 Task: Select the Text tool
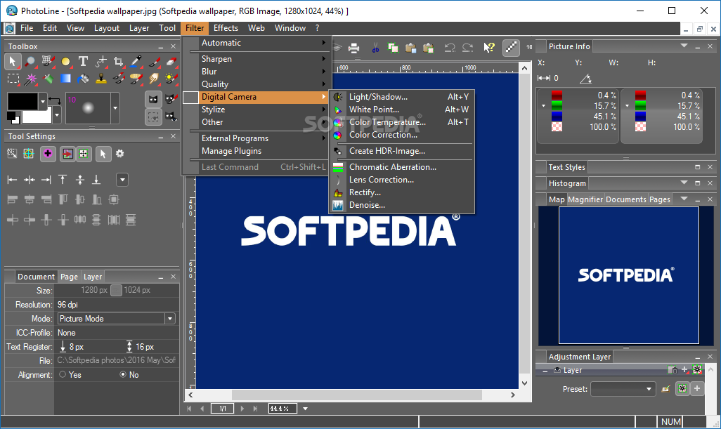coord(83,61)
